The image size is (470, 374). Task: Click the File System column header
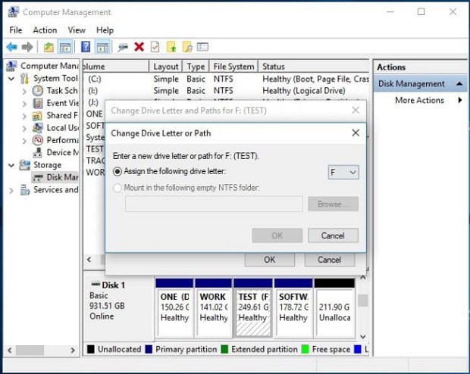tap(233, 67)
